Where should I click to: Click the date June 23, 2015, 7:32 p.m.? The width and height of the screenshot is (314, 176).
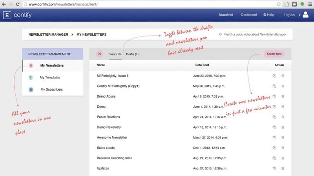click(x=209, y=76)
